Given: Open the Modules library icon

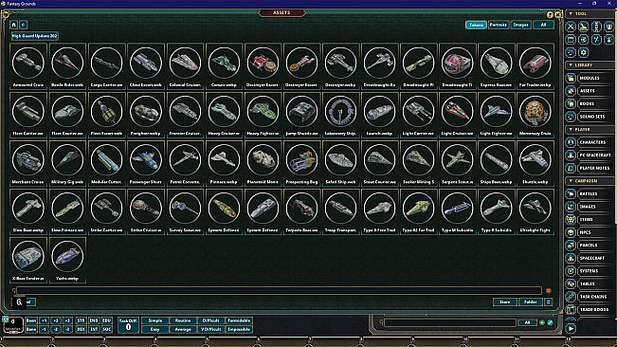Looking at the screenshot, I should [x=571, y=78].
